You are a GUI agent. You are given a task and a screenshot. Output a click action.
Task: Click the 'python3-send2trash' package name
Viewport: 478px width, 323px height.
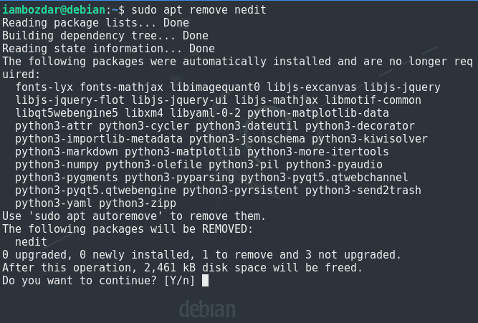tap(363, 191)
